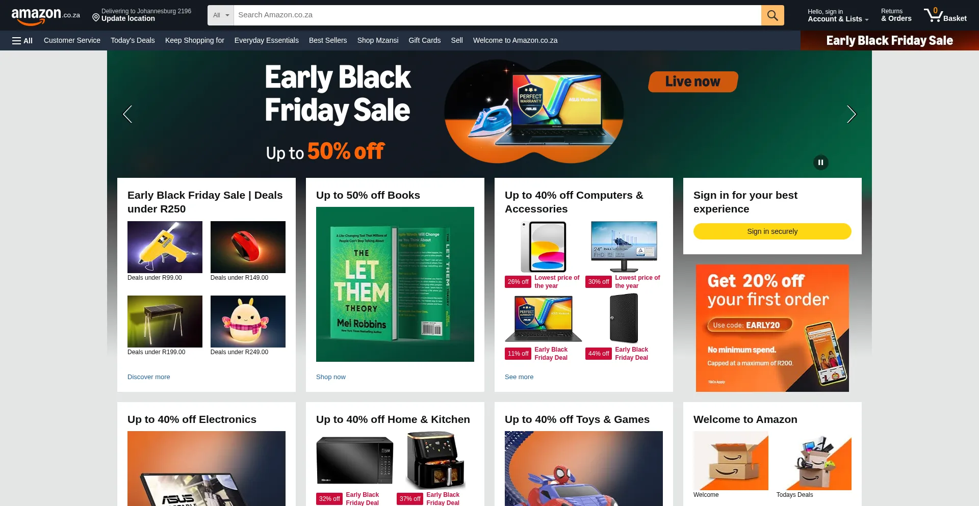The image size is (979, 506).
Task: Go to previous carousel slide arrow
Action: pyautogui.click(x=127, y=114)
